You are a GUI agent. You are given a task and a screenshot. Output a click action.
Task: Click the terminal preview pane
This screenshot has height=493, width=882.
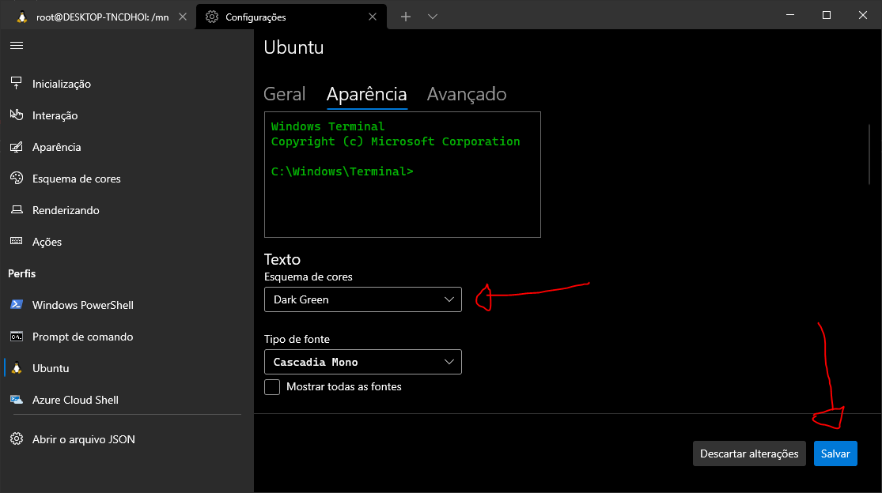pyautogui.click(x=402, y=175)
